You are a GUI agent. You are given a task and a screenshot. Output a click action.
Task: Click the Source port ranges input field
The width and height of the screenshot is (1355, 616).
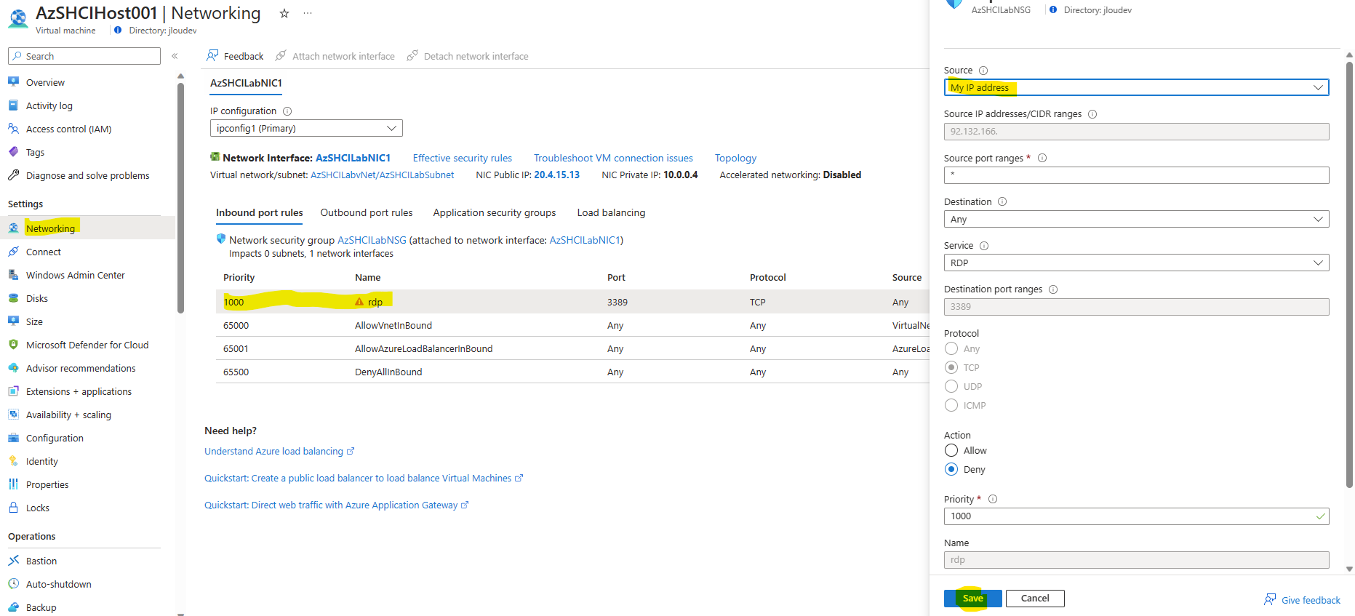1136,175
